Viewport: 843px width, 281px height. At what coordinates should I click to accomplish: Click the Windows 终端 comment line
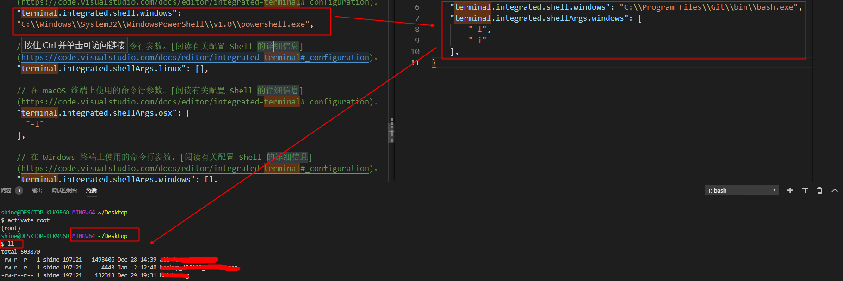(x=165, y=157)
